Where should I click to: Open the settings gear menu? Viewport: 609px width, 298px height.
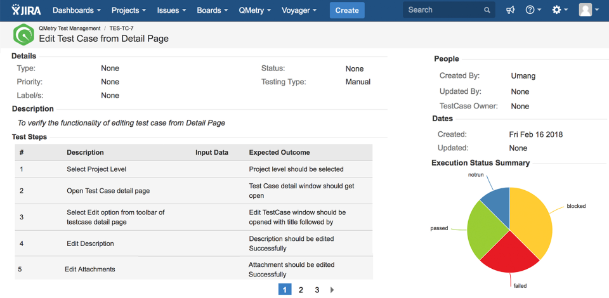[560, 10]
